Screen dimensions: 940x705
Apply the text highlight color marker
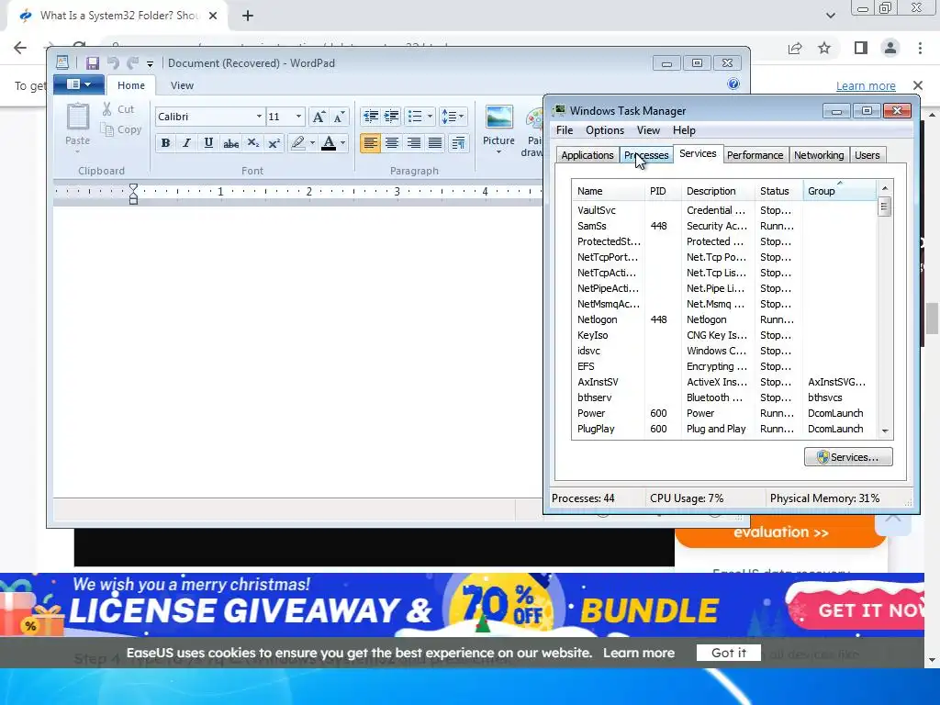tap(297, 142)
